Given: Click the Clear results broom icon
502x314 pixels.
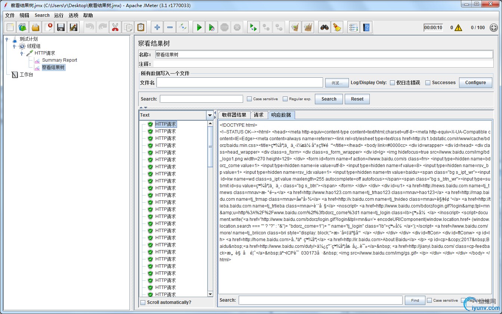Looking at the screenshot, I should [x=295, y=27].
